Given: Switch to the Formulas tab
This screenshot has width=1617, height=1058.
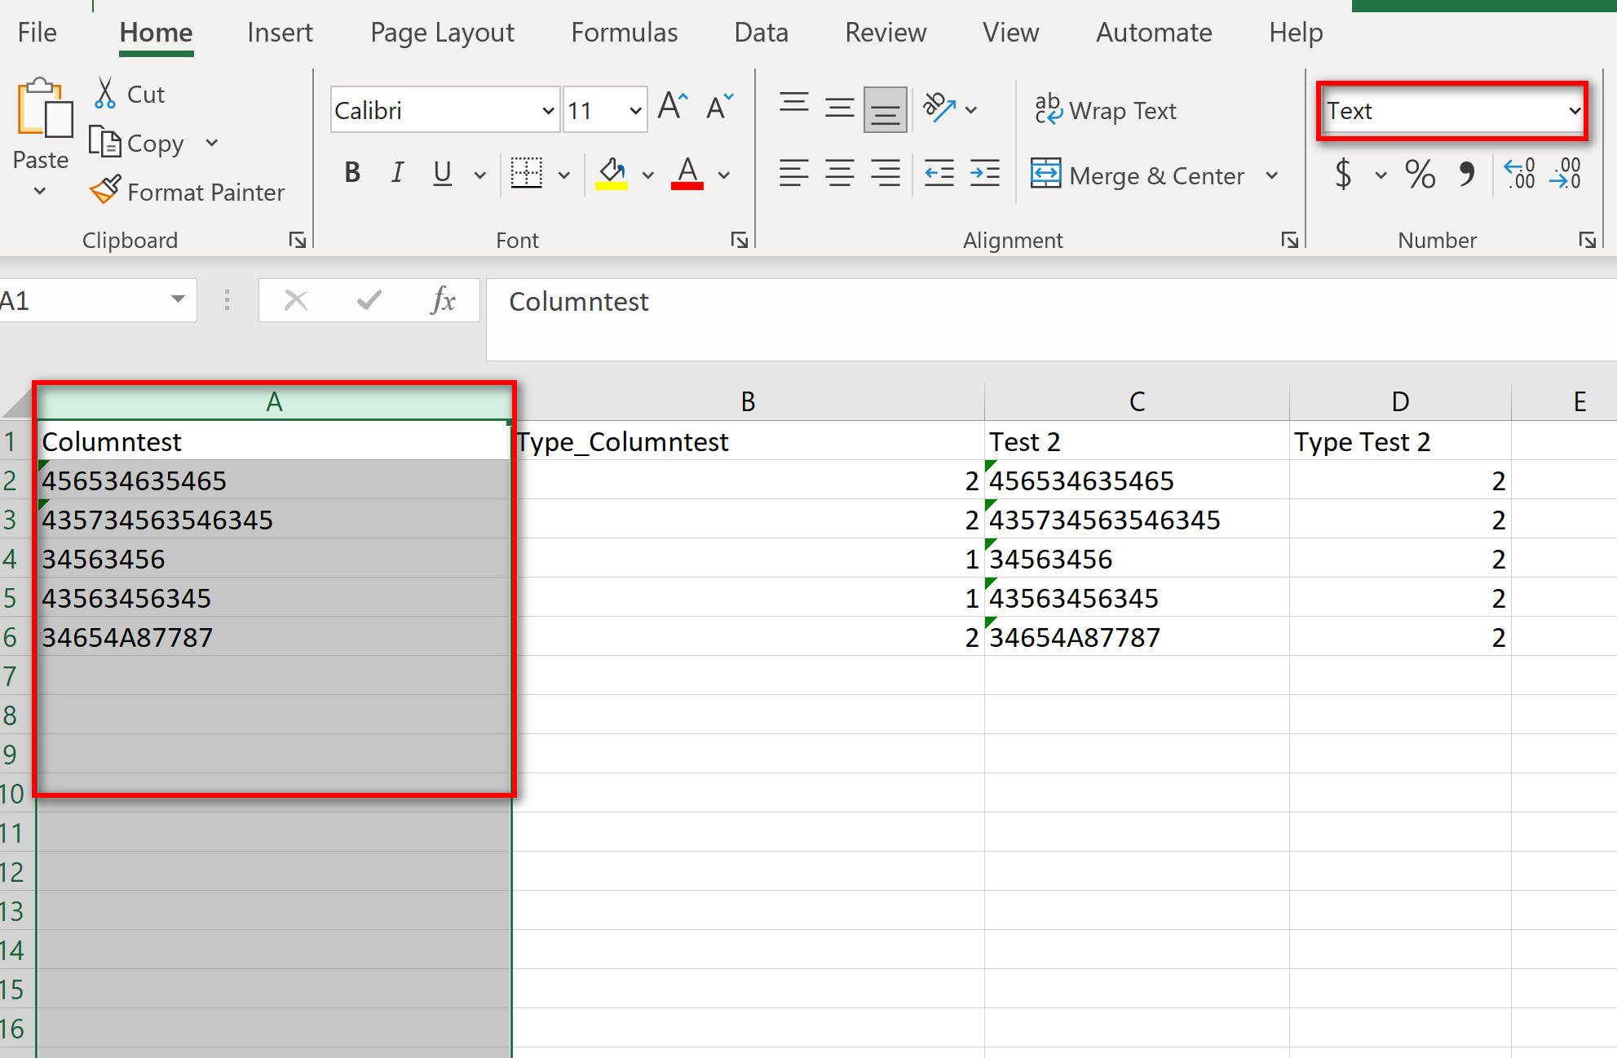Looking at the screenshot, I should 624,33.
